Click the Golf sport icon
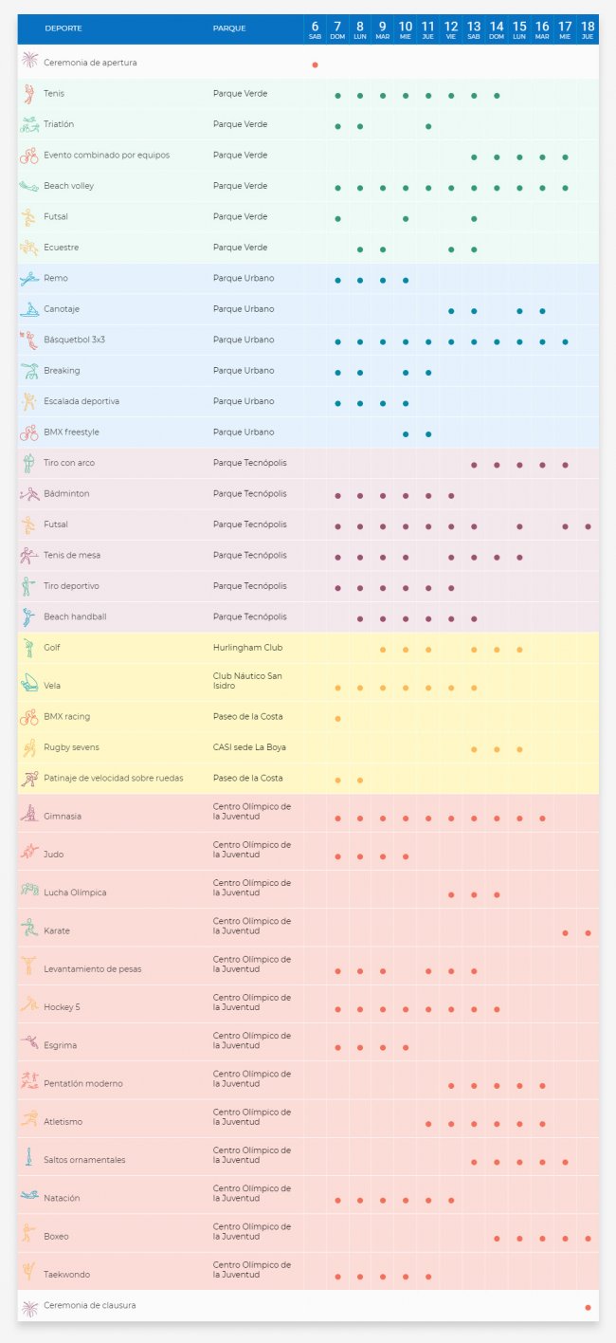The width and height of the screenshot is (616, 1343). click(29, 648)
